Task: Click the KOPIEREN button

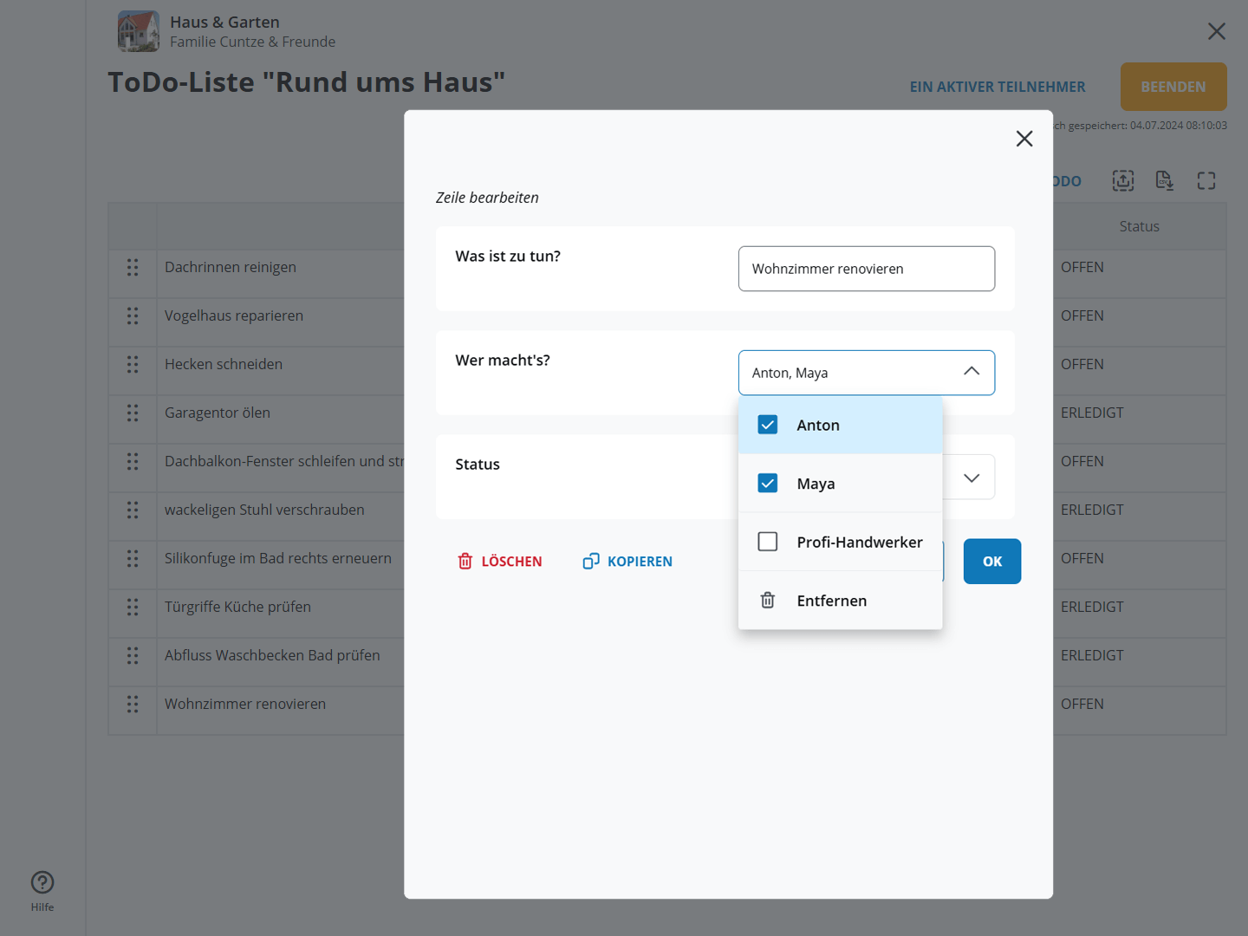Action: [x=627, y=562]
